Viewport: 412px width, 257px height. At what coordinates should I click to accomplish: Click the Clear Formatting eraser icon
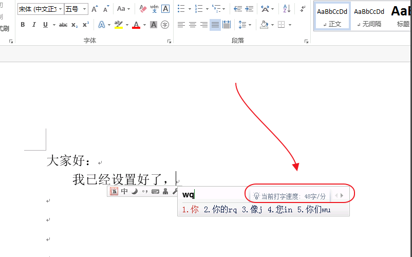[143, 9]
